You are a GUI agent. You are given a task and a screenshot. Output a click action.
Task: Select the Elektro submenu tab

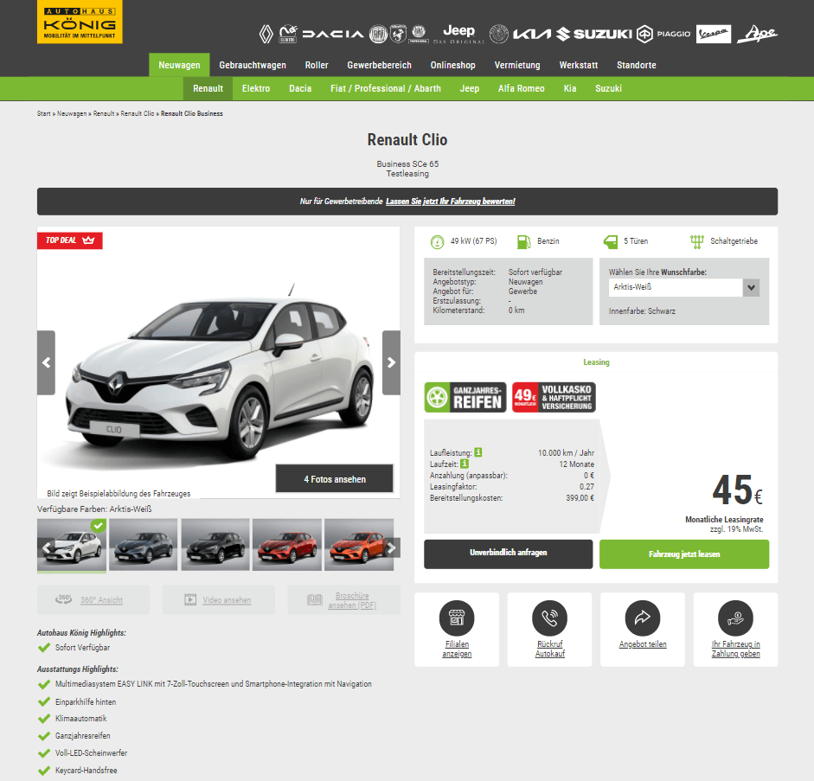pyautogui.click(x=256, y=88)
